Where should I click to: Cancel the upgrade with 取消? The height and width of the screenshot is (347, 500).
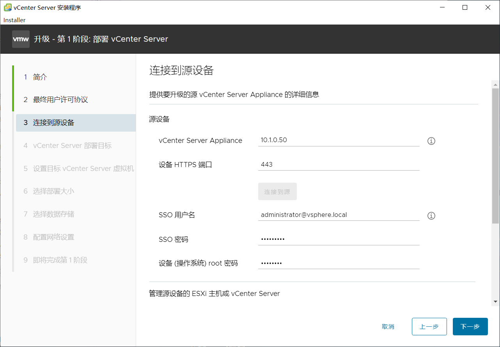pos(388,326)
